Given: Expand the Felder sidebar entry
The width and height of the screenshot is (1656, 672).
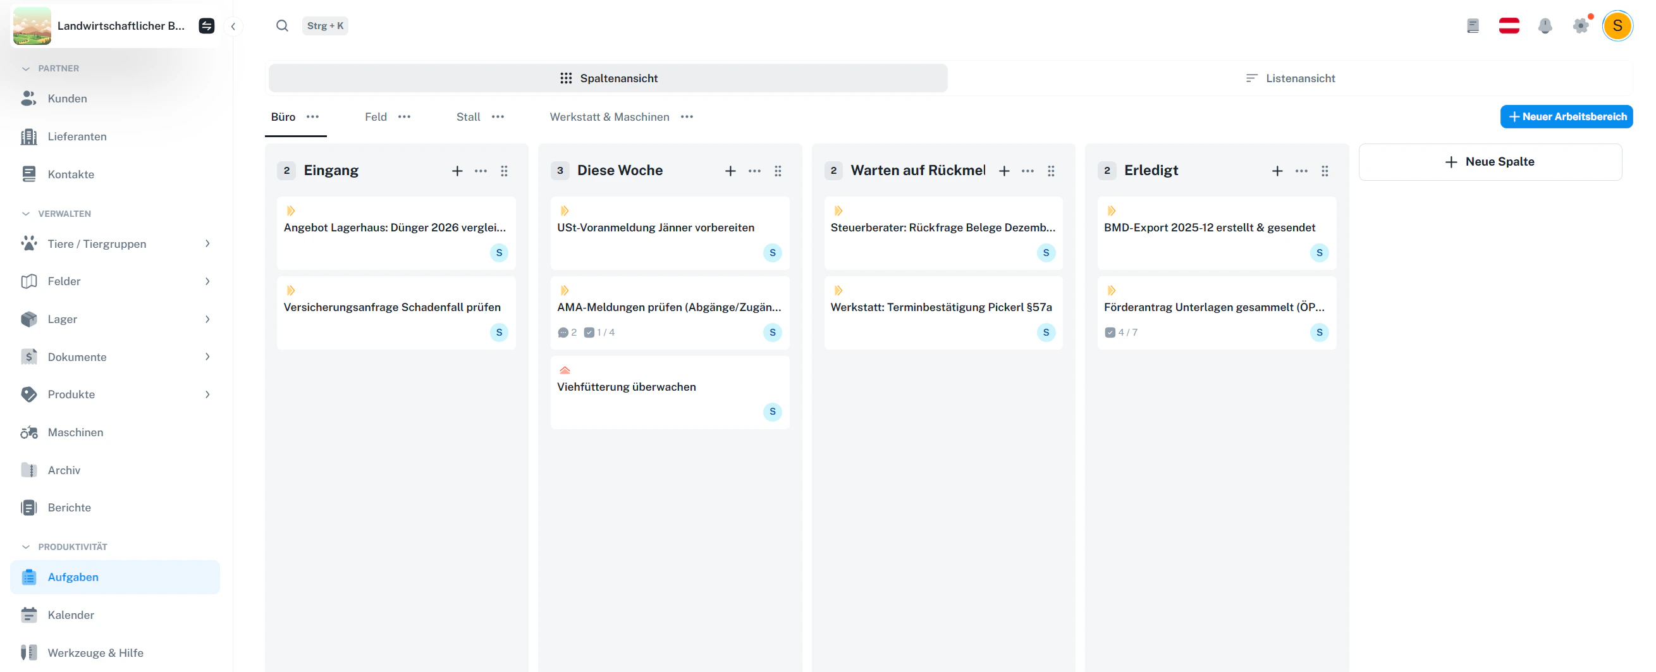Looking at the screenshot, I should click(207, 281).
